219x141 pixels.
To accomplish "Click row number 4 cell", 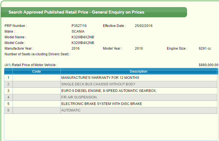I will click(x=8, y=97).
